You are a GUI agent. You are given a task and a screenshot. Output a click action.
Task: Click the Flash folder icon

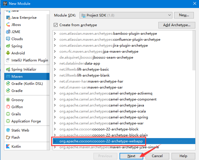pyautogui.click(x=8, y=138)
